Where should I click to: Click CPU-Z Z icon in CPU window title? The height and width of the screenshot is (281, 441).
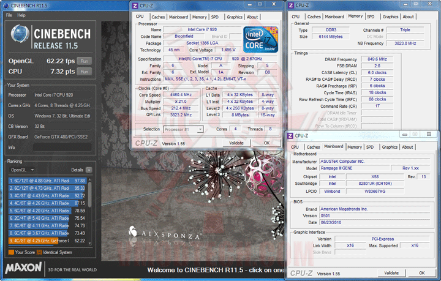pos(135,6)
